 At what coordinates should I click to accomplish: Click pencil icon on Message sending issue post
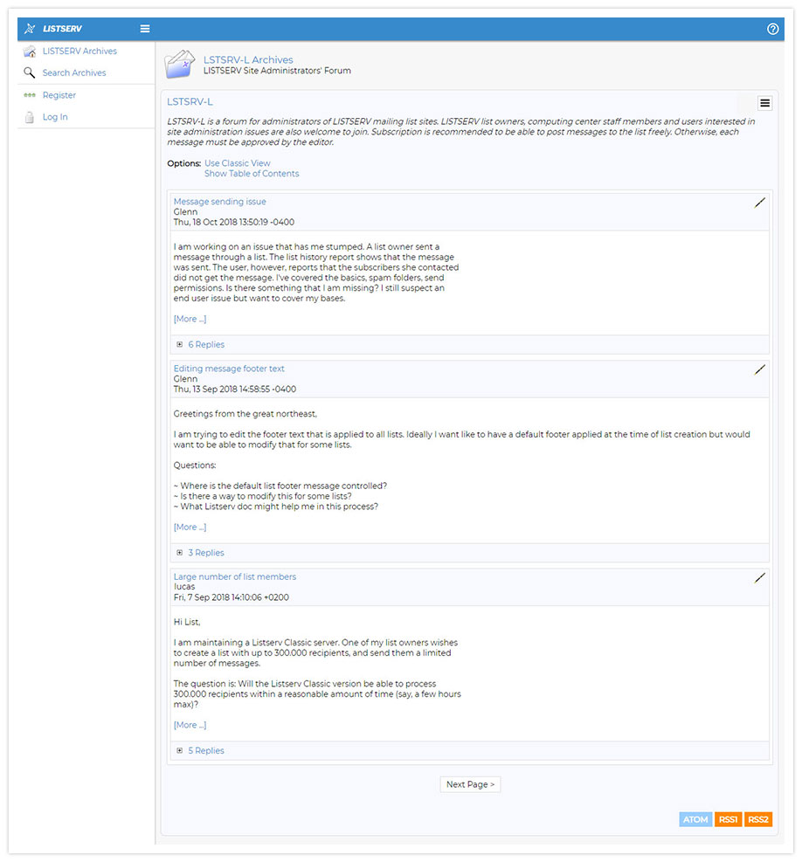pos(760,203)
